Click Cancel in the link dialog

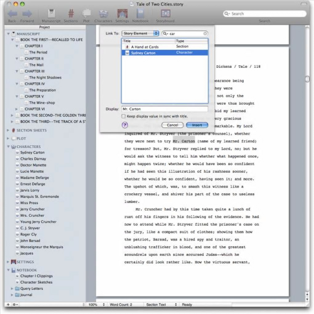point(172,125)
